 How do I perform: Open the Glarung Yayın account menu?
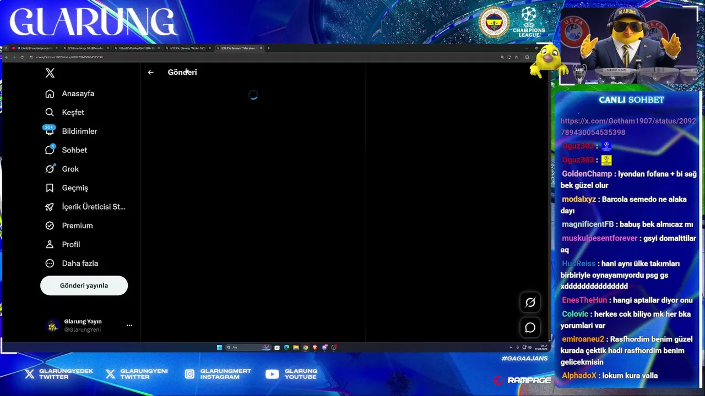click(89, 326)
